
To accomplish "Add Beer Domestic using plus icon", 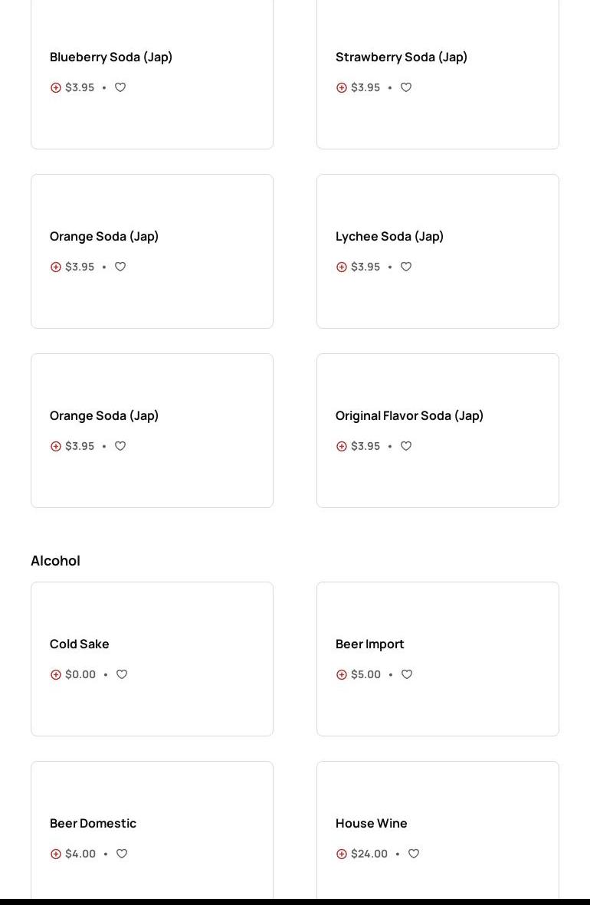I will pyautogui.click(x=56, y=854).
